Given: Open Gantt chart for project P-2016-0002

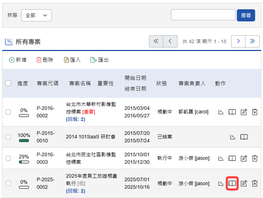Looking at the screenshot, I should tap(221, 112).
